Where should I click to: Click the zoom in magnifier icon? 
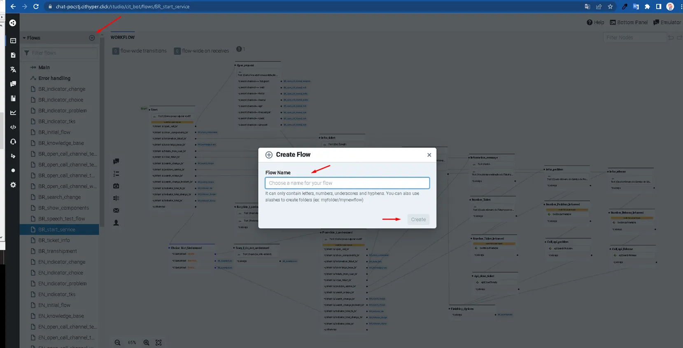click(146, 342)
